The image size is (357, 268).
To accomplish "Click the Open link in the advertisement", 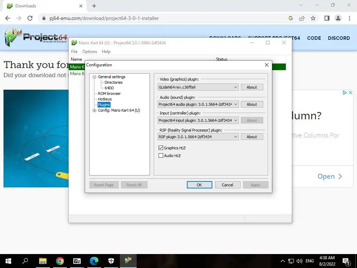I will [329, 176].
